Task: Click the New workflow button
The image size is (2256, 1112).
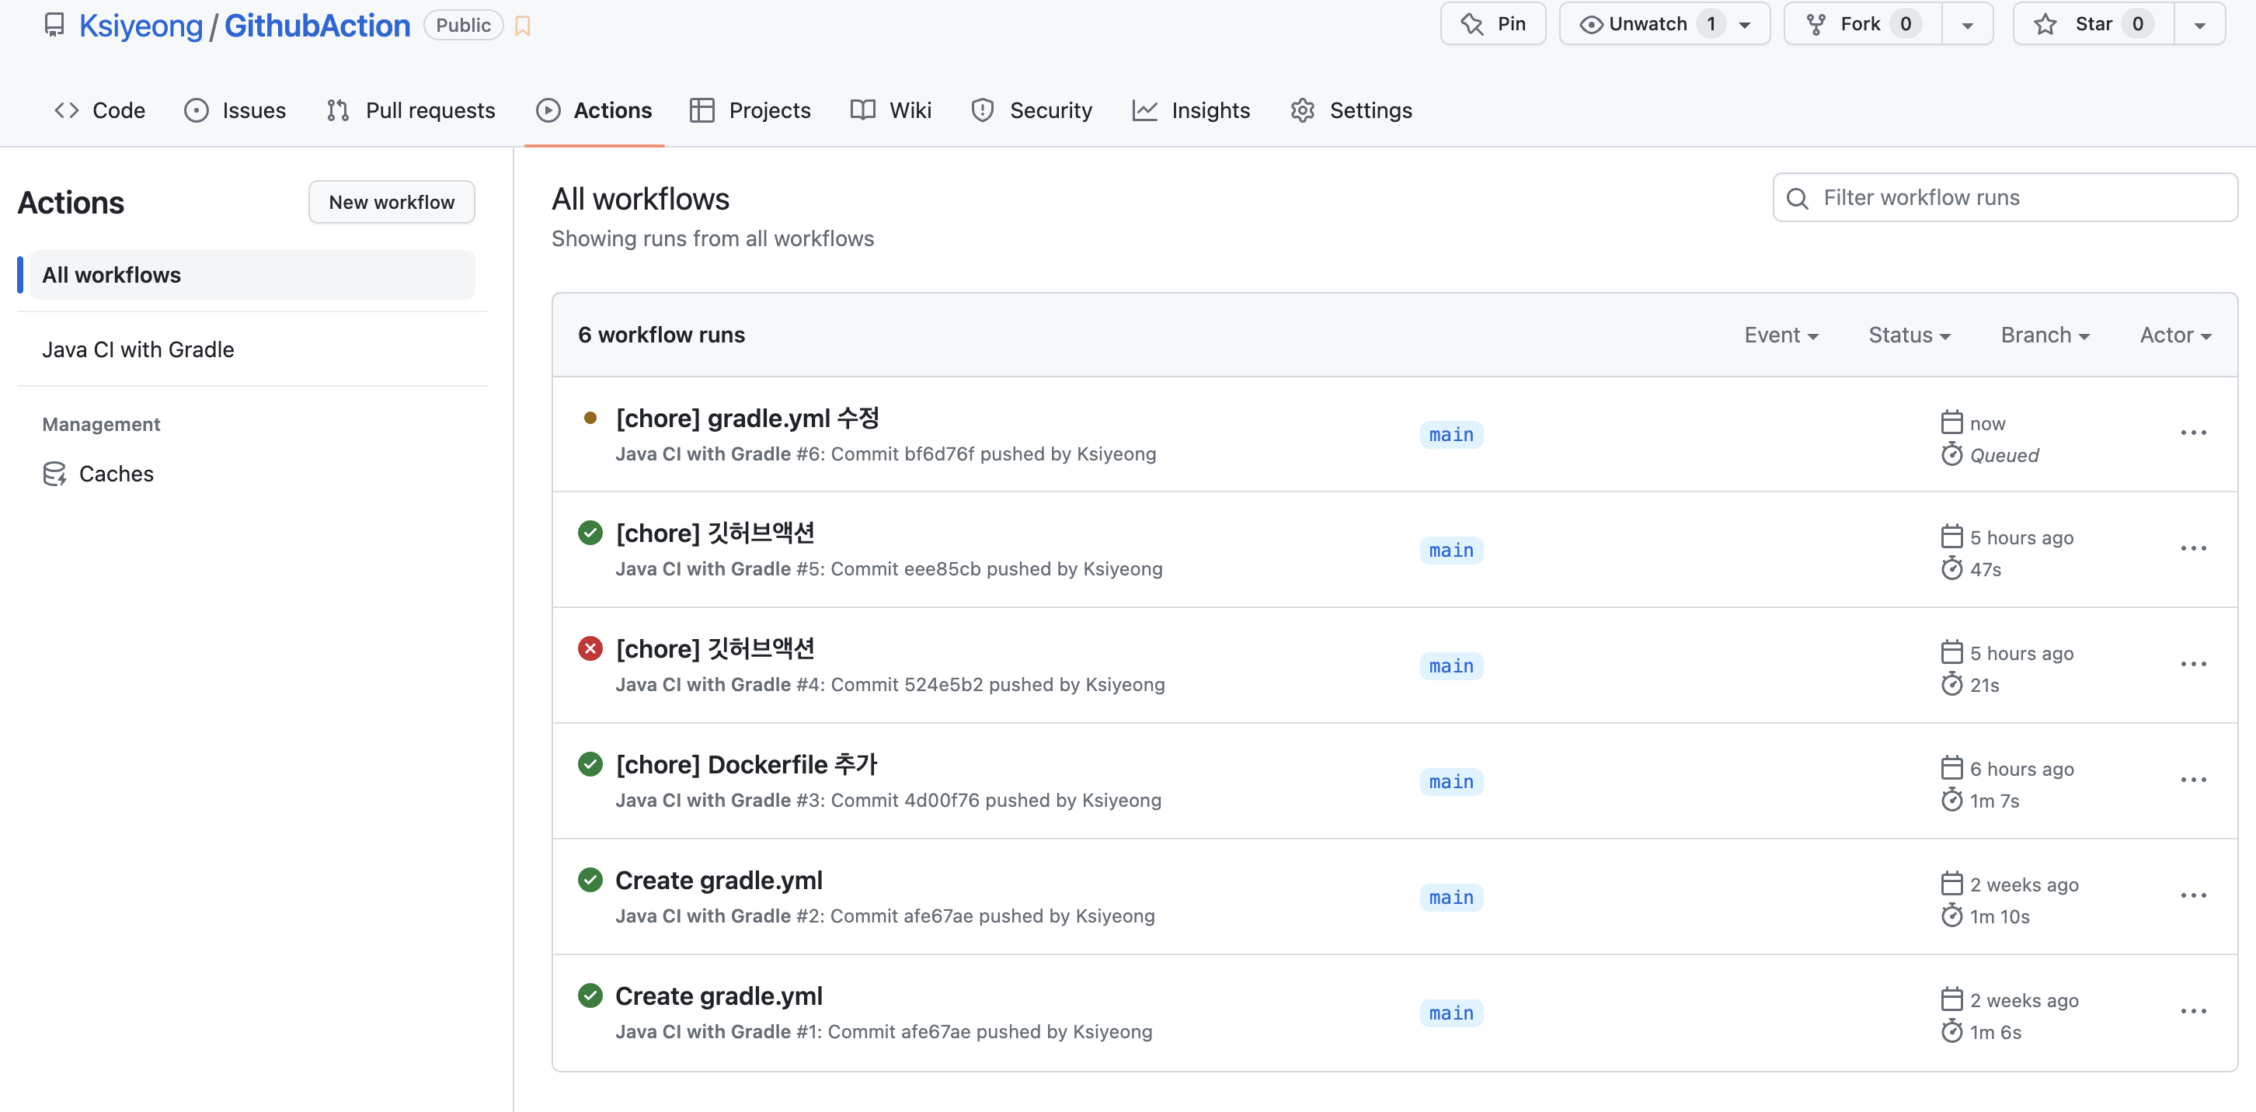Action: 392,202
